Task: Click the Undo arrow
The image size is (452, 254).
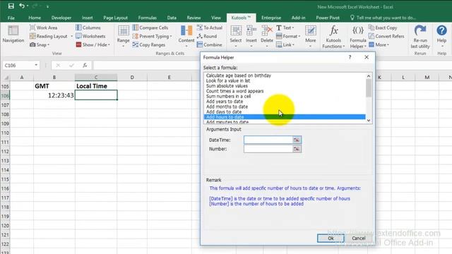Action: pyautogui.click(x=22, y=6)
